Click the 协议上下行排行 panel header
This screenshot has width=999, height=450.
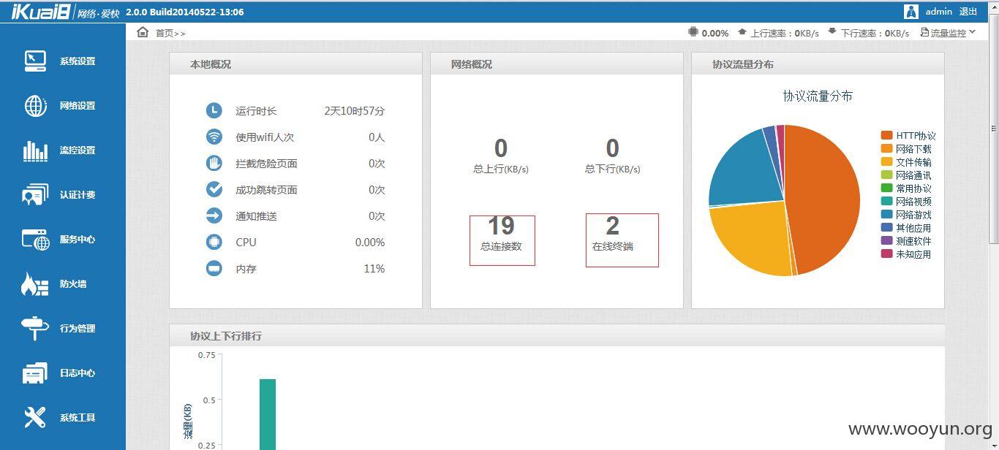(x=557, y=335)
